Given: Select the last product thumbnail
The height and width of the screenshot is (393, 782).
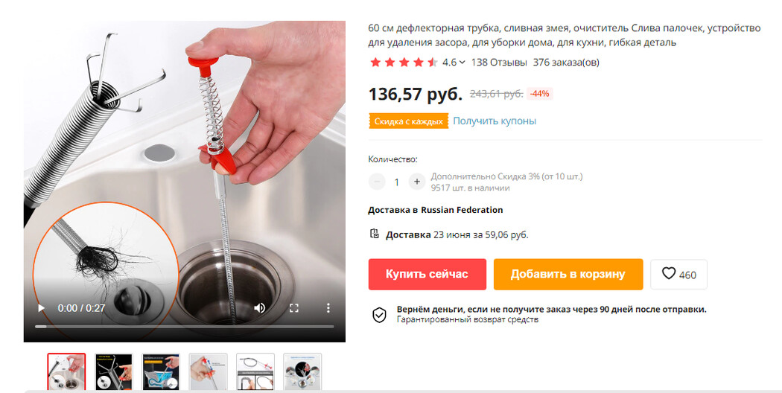Looking at the screenshot, I should tap(302, 371).
